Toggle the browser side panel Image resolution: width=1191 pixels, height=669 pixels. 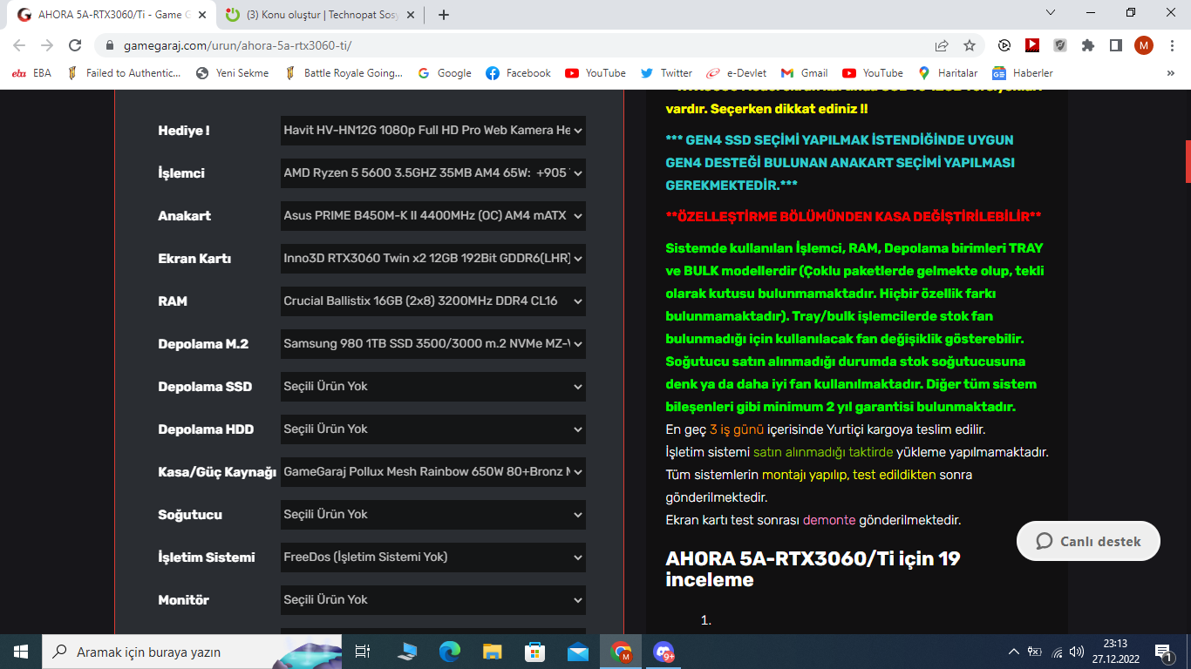[x=1115, y=45]
